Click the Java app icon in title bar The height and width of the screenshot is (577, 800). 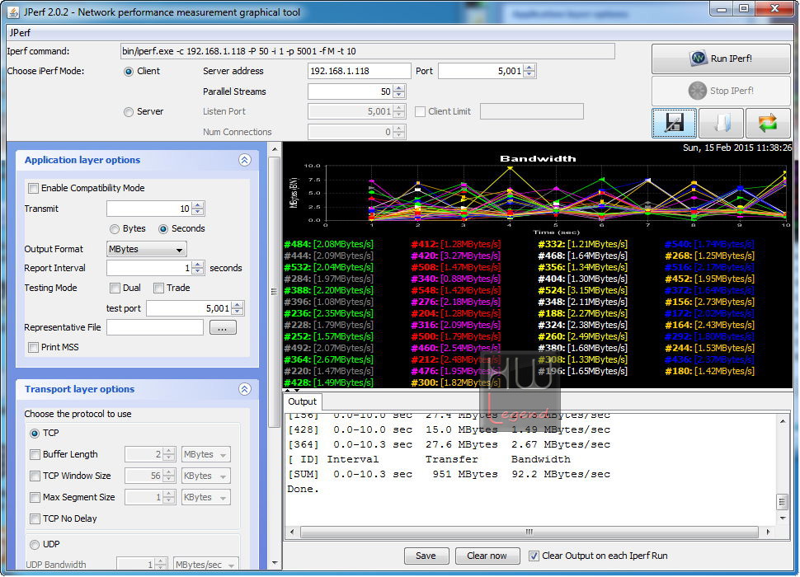tap(14, 12)
